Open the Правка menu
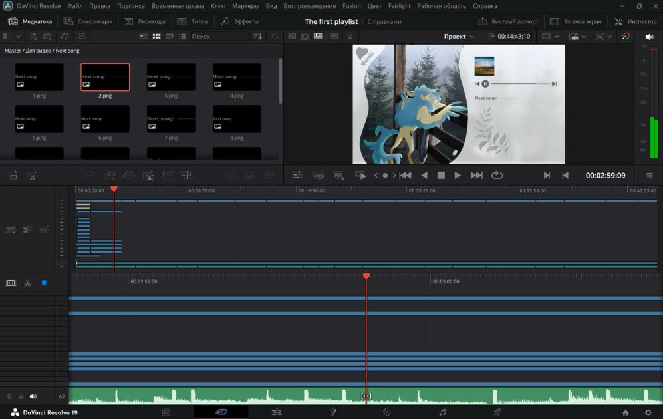Image resolution: width=663 pixels, height=419 pixels. click(100, 6)
